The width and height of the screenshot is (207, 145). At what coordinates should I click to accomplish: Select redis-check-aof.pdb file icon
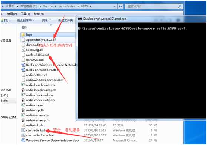[x=23, y=100]
